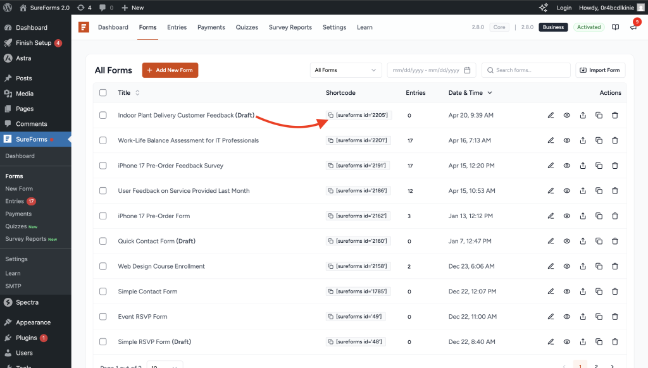
Task: Trash the iPhone 17 Pre-Order Form
Action: click(615, 216)
